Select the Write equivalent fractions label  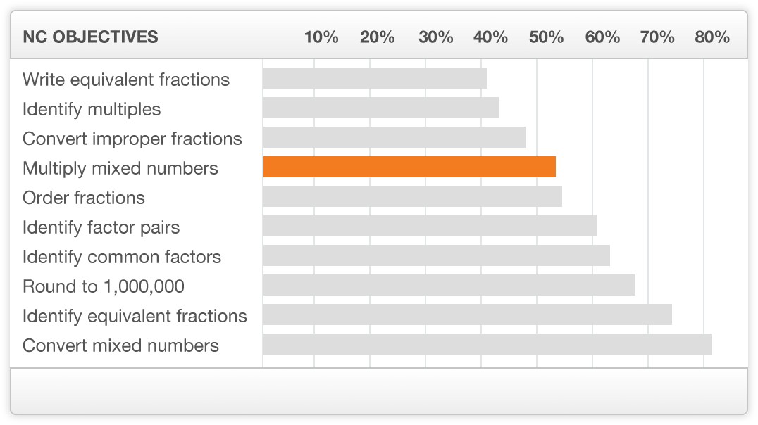tap(126, 80)
